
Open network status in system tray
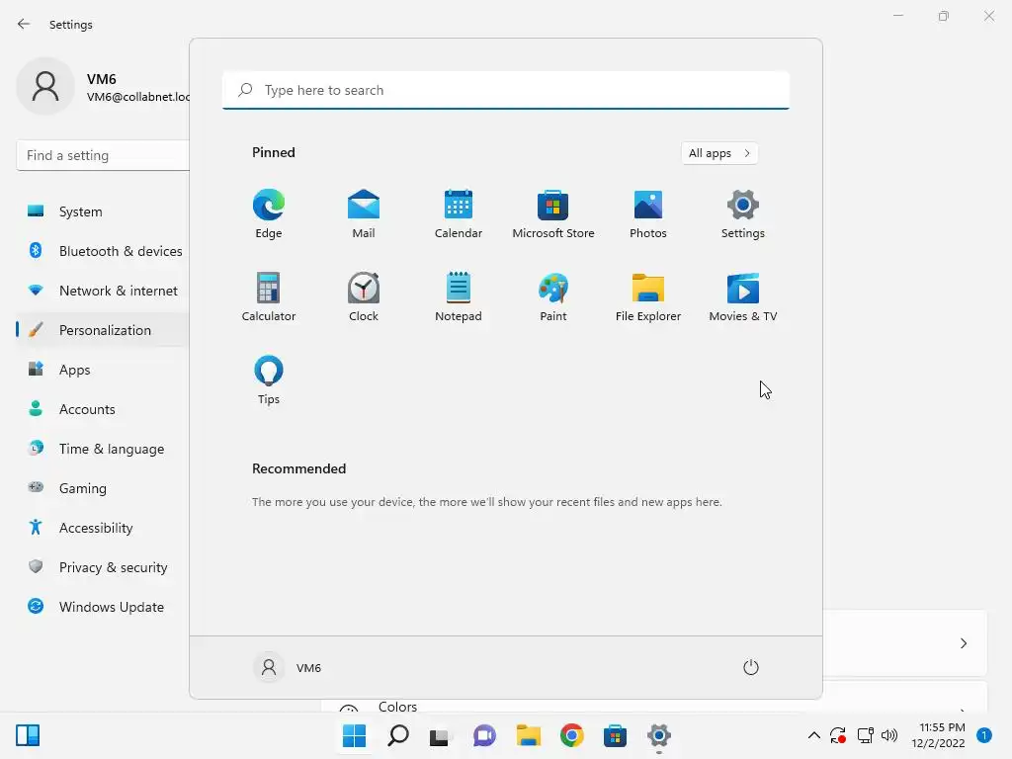pyautogui.click(x=865, y=735)
